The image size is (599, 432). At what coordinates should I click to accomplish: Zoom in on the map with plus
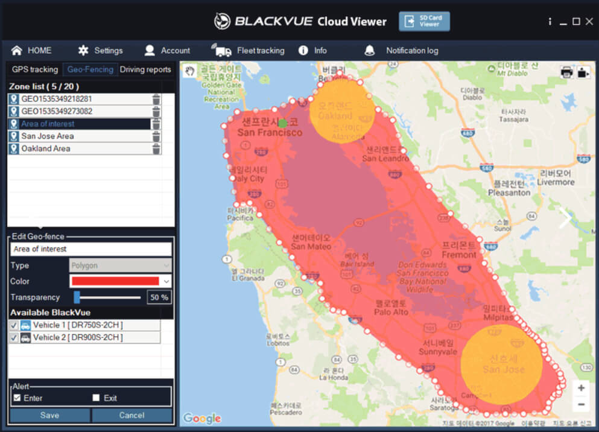(x=581, y=388)
